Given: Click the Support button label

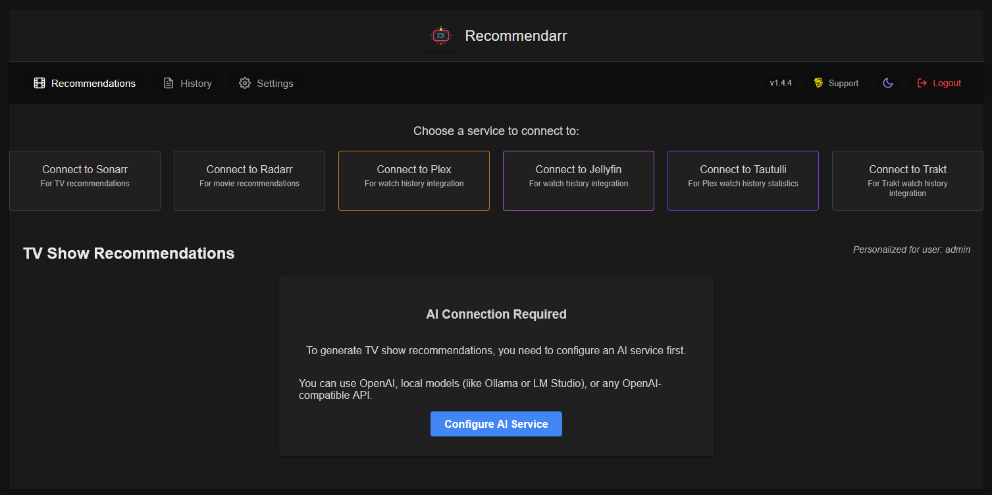Looking at the screenshot, I should point(843,84).
